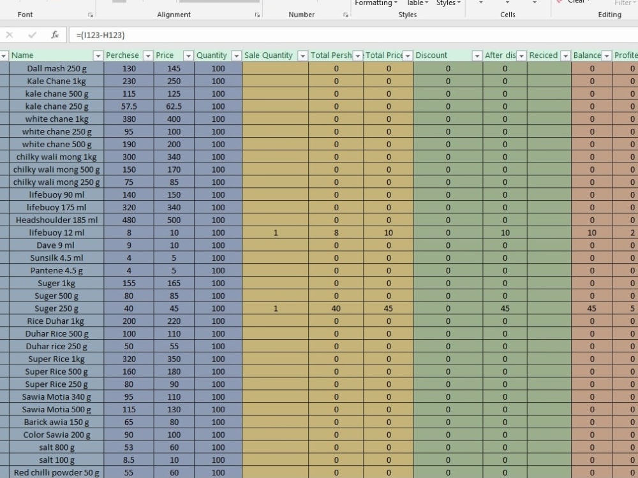This screenshot has width=638, height=478.
Task: Expand the Formatting dropdown in Styles group
Action: [376, 3]
